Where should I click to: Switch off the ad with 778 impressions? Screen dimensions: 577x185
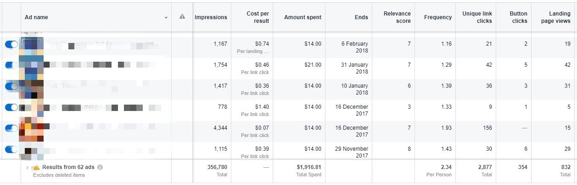click(x=11, y=107)
